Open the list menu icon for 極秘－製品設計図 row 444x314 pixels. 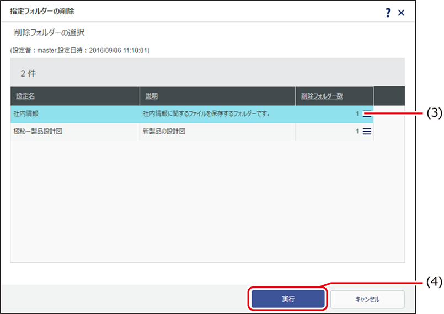click(x=367, y=131)
